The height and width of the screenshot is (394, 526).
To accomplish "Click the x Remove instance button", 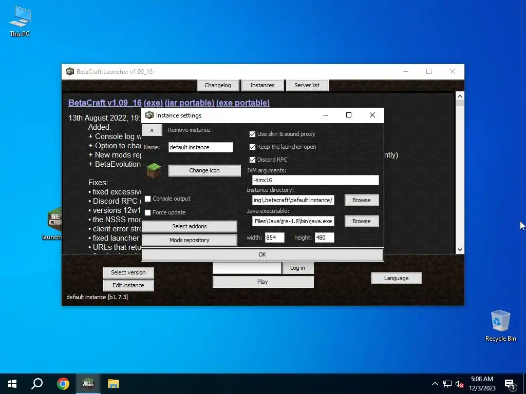I will (152, 130).
